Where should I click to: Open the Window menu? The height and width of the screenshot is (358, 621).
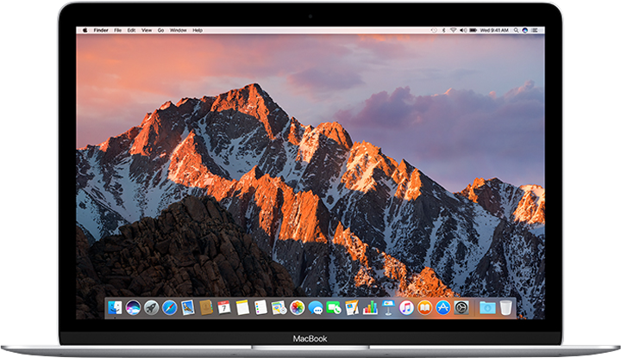[179, 30]
